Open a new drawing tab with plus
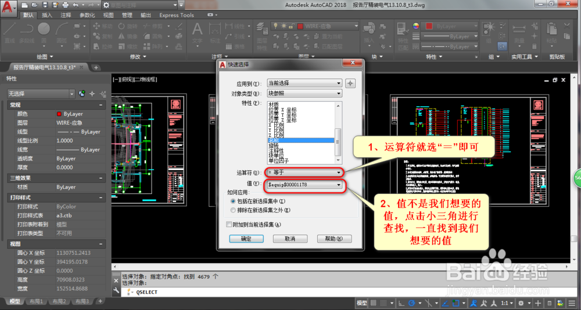Screen dimensions: 581x310 [x=96, y=67]
